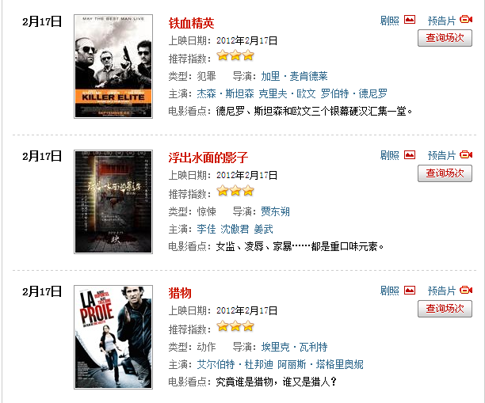Open the Killer Elite poster thumbnail

pos(113,67)
